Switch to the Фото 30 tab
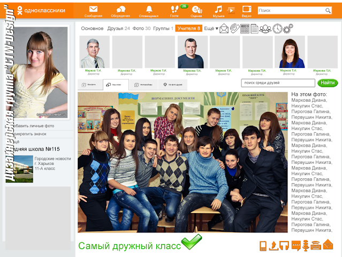Image resolution: width=342 pixels, height=257 pixels. [x=141, y=28]
